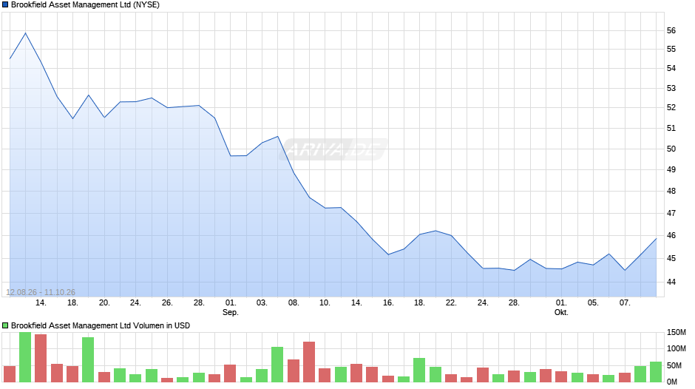Click the date axis label 07.
The width and height of the screenshot is (695, 389).
625,302
